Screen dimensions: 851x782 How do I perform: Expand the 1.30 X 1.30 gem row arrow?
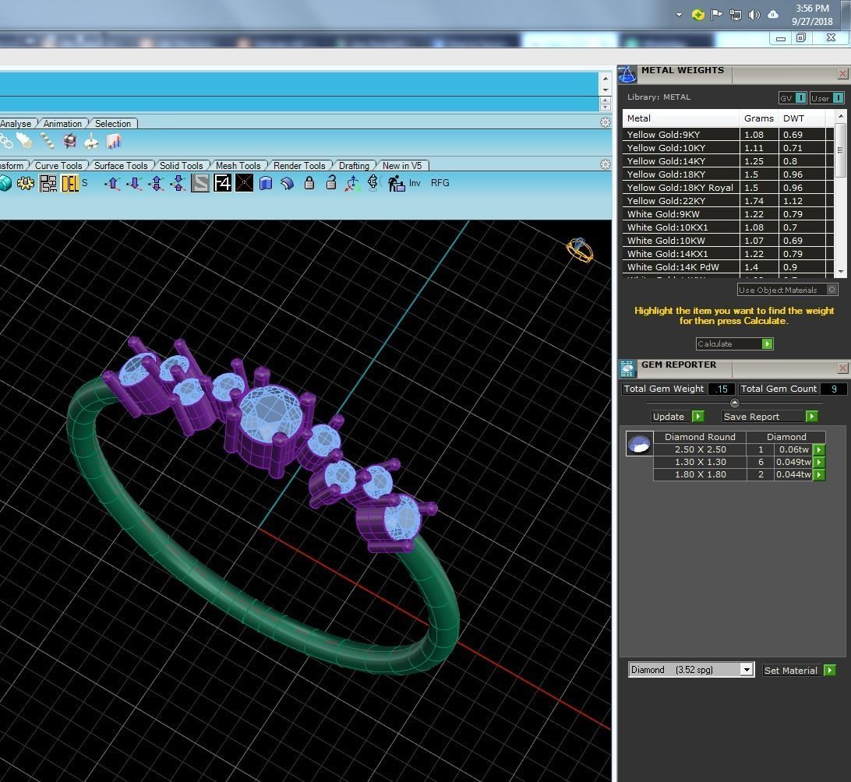pyautogui.click(x=819, y=462)
